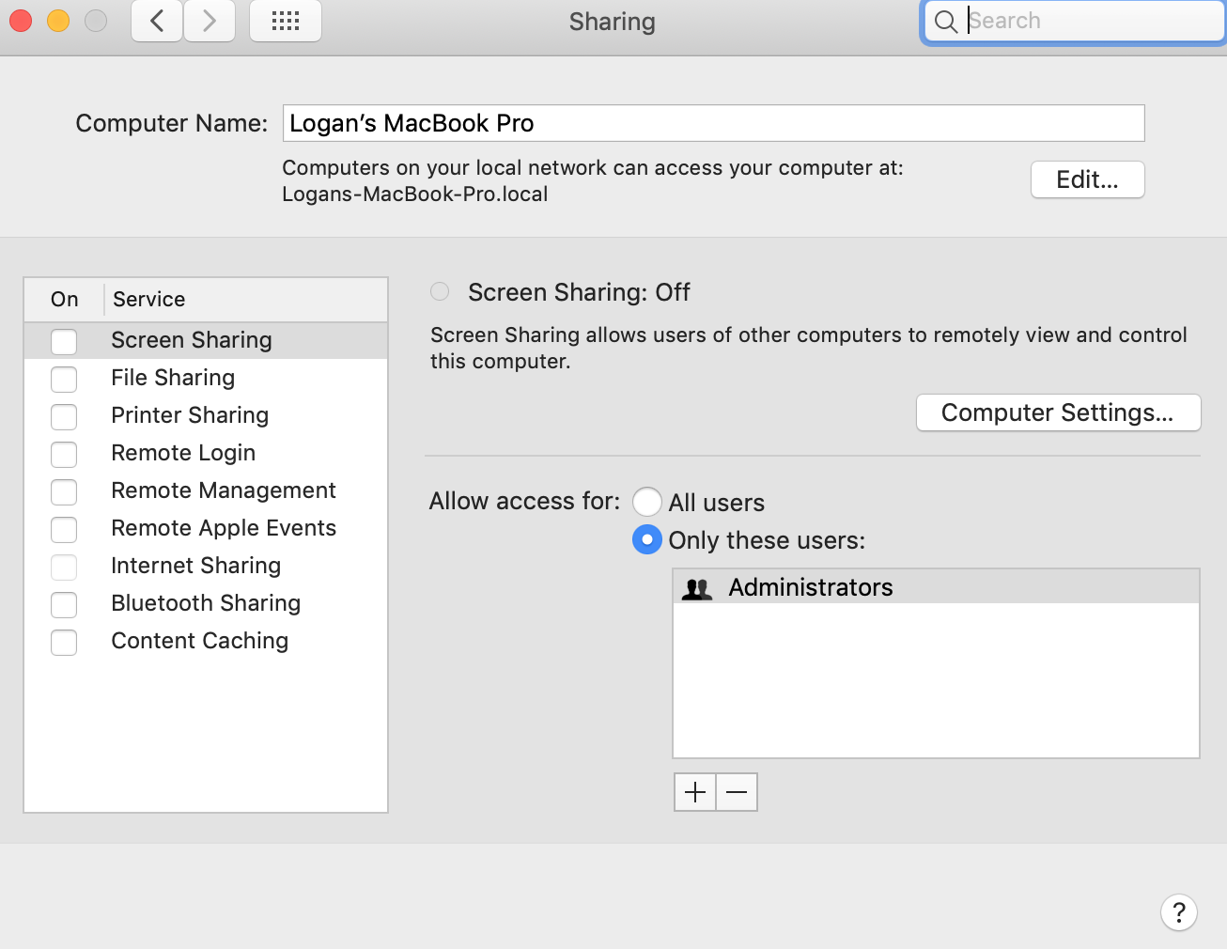Viewport: 1227px width, 949px height.
Task: Show all preferences grid icon
Action: (286, 21)
